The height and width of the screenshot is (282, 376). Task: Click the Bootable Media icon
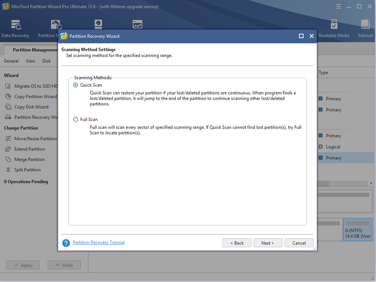pyautogui.click(x=334, y=24)
